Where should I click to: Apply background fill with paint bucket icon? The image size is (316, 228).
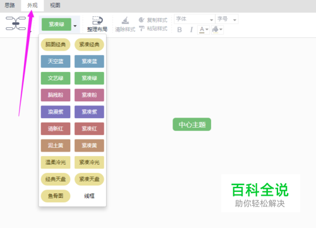216,30
